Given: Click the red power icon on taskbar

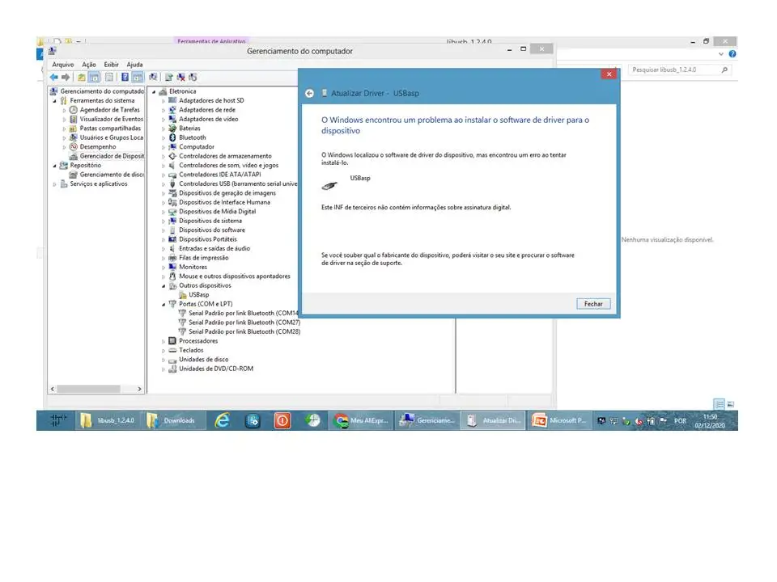Looking at the screenshot, I should (x=282, y=420).
